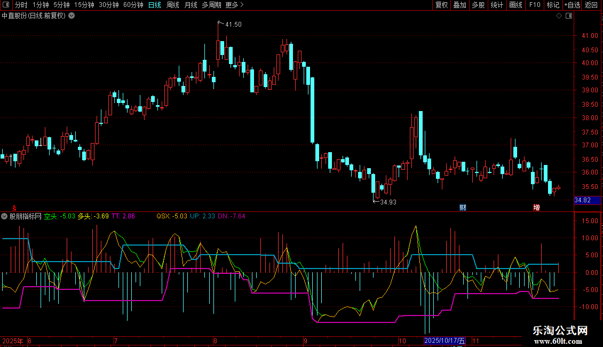Click the 财 financial marker icon
Screen dimensions: 603x347
click(463, 207)
